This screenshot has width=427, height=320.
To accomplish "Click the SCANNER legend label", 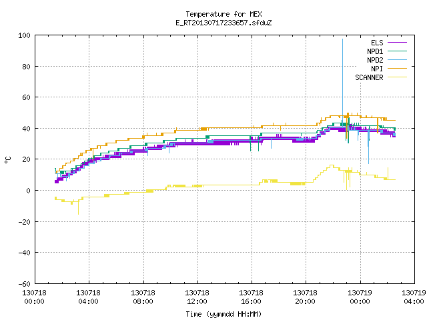I will coord(369,77).
